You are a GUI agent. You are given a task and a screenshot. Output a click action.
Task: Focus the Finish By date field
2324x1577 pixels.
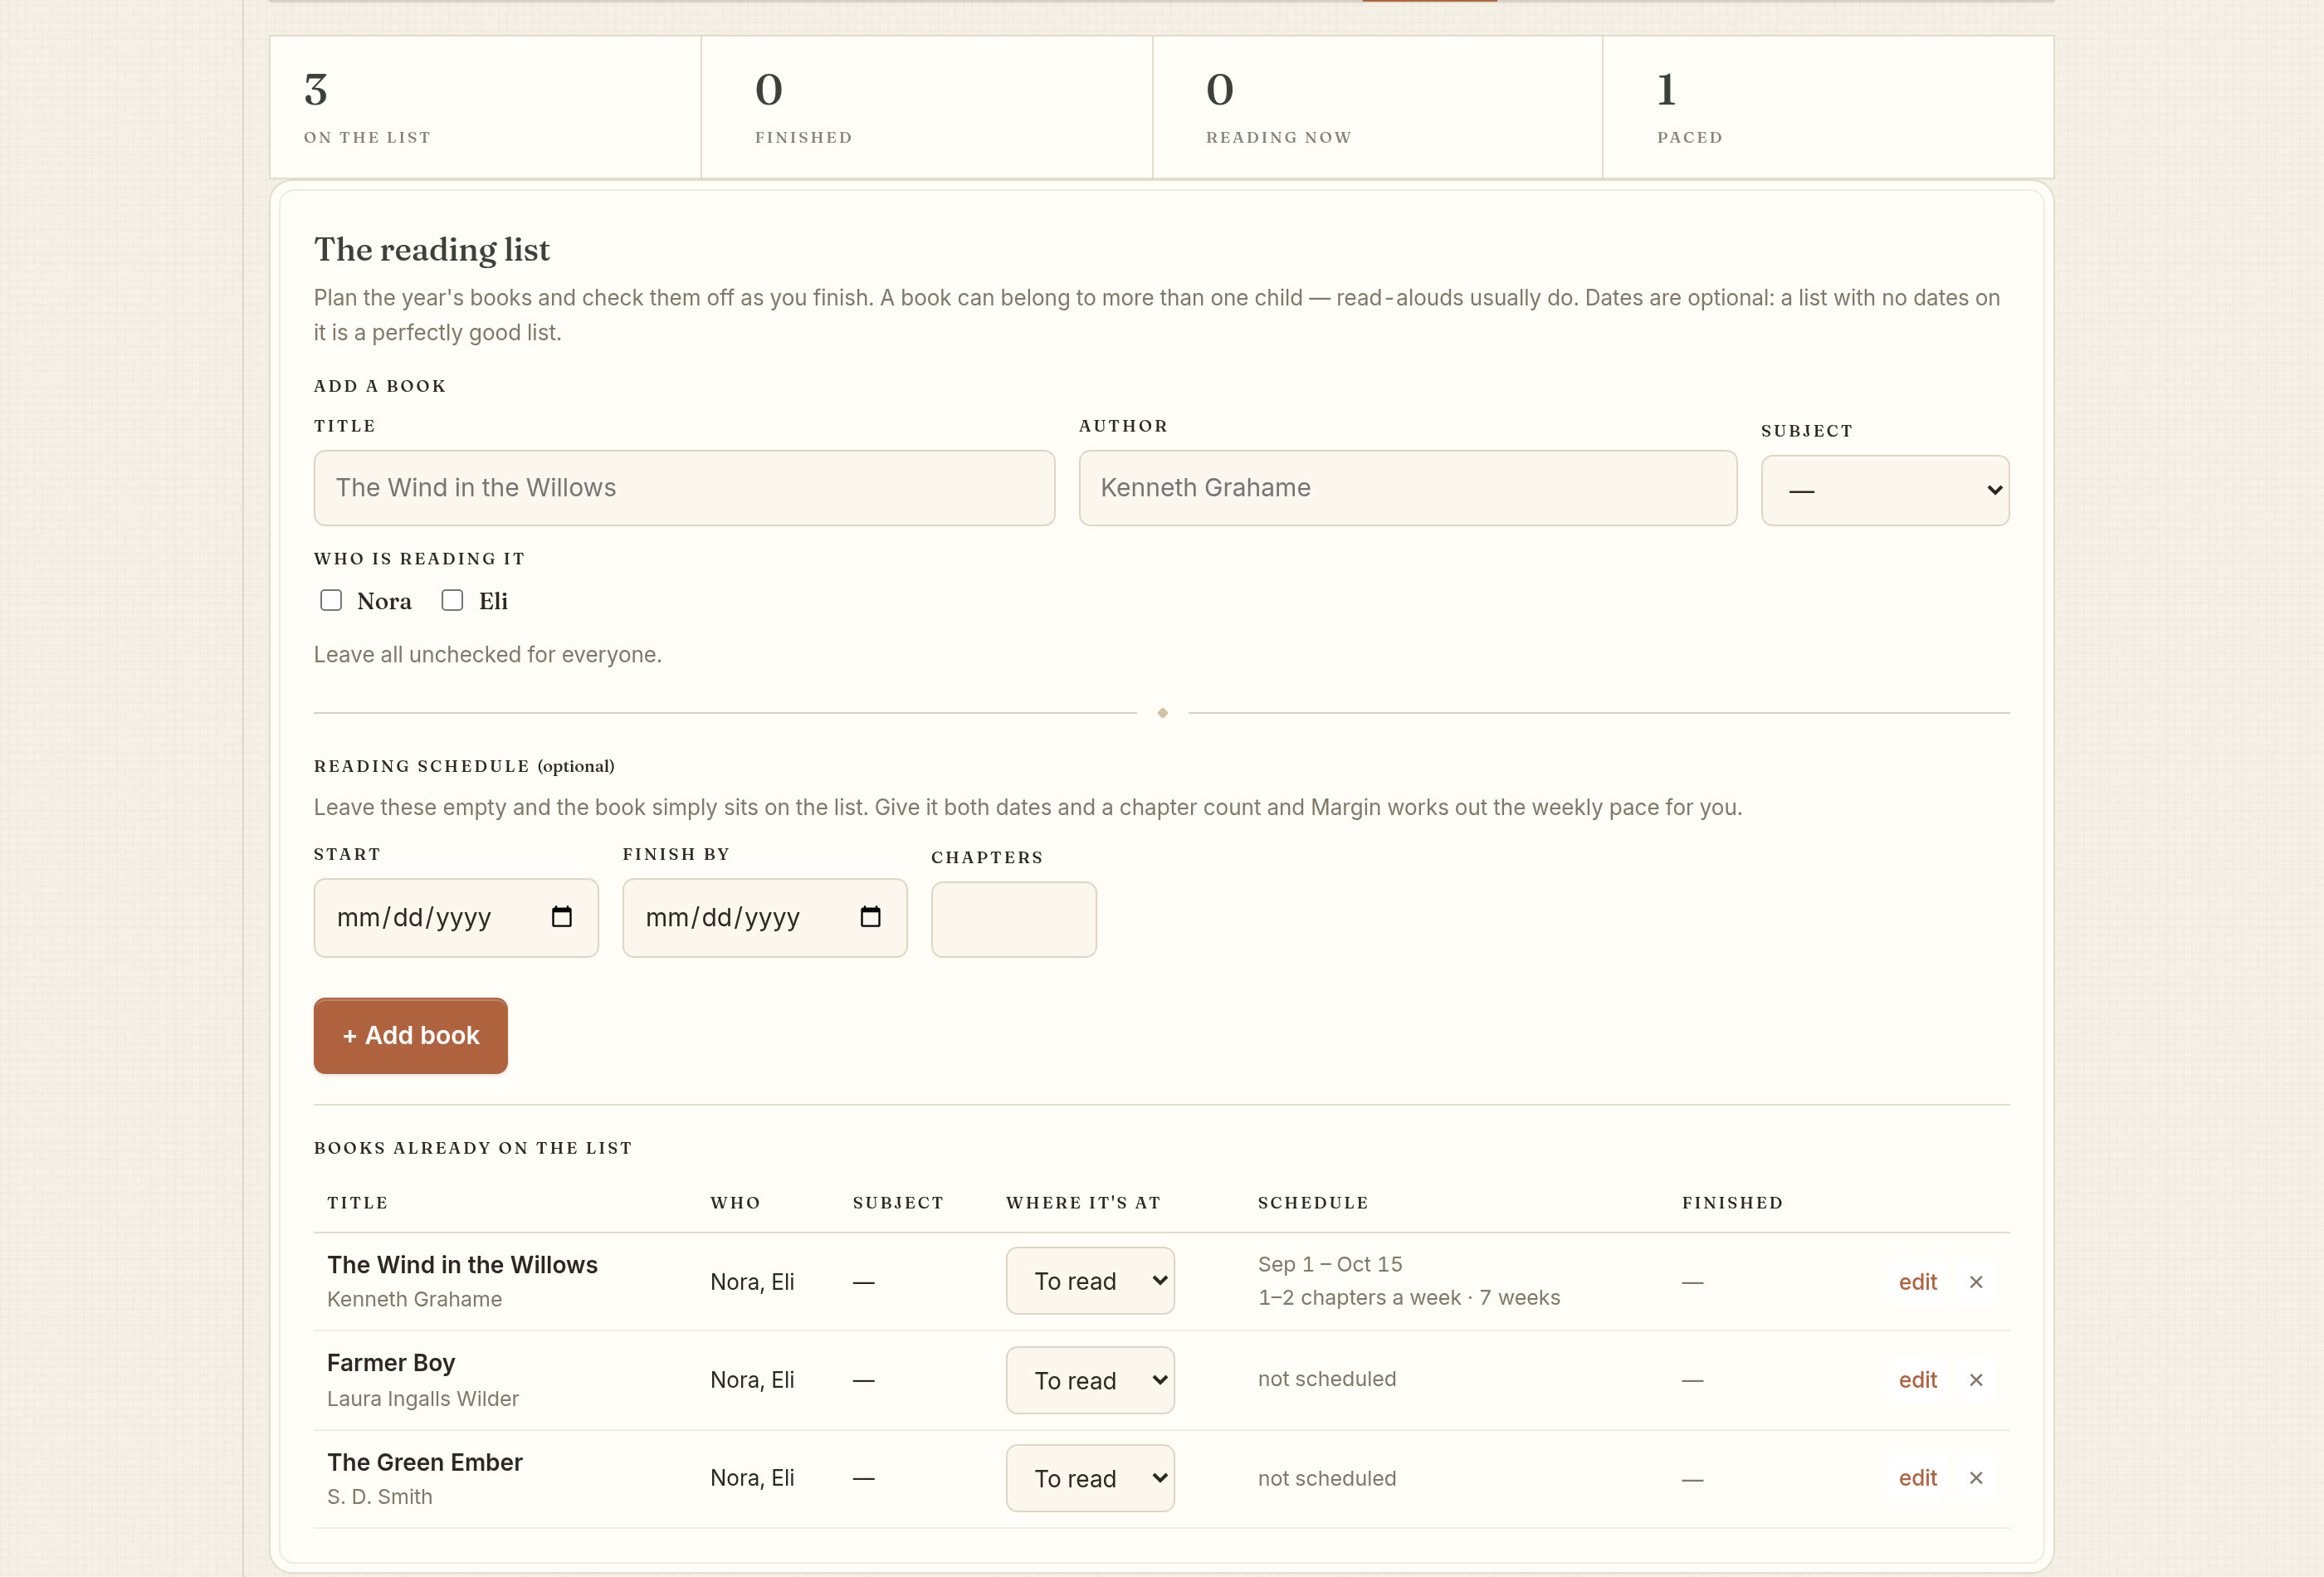coord(765,918)
